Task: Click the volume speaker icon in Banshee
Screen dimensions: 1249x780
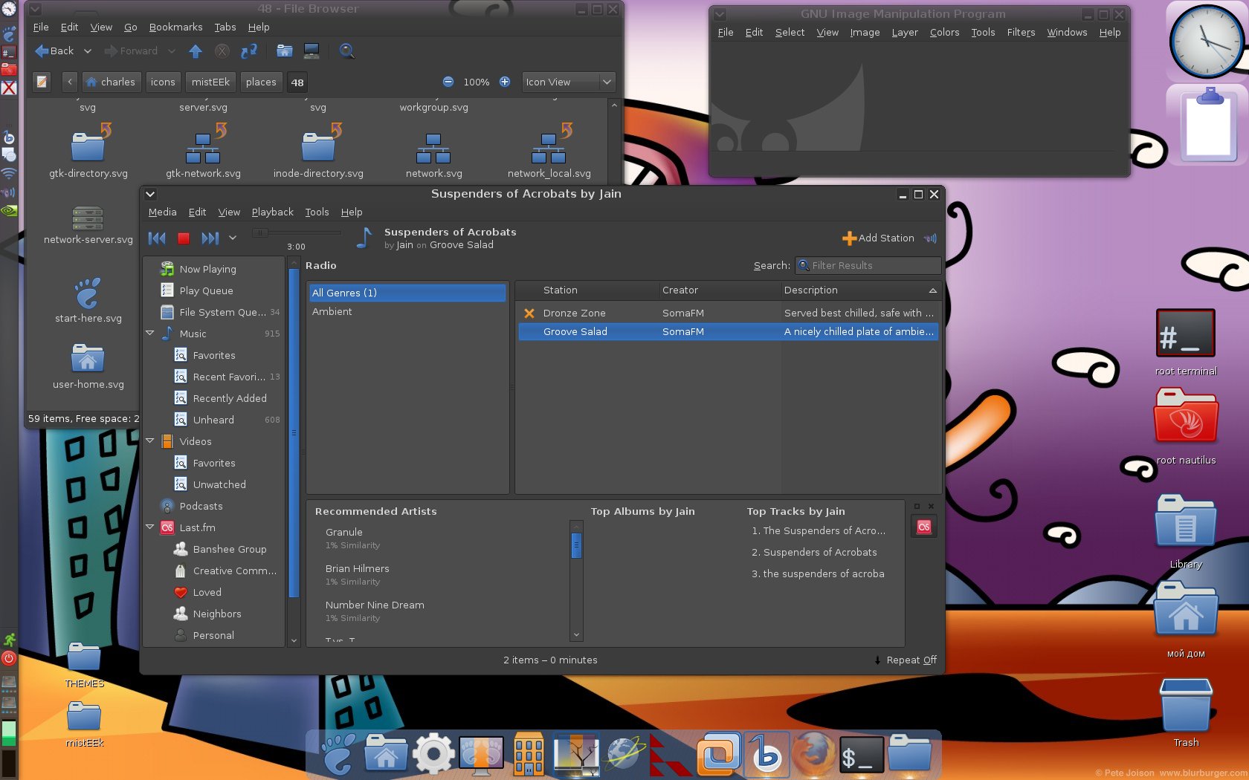Action: [931, 238]
